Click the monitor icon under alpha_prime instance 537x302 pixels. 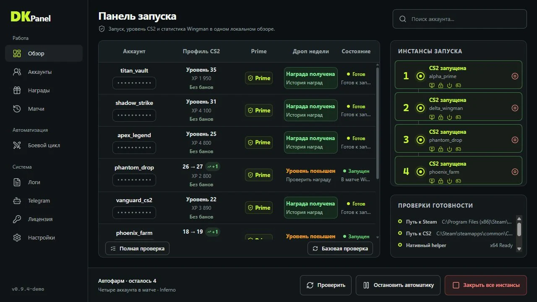click(432, 85)
